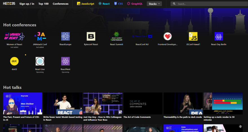Select the React stack link
Viewport: 248px width, 132px height.
(x=104, y=4)
